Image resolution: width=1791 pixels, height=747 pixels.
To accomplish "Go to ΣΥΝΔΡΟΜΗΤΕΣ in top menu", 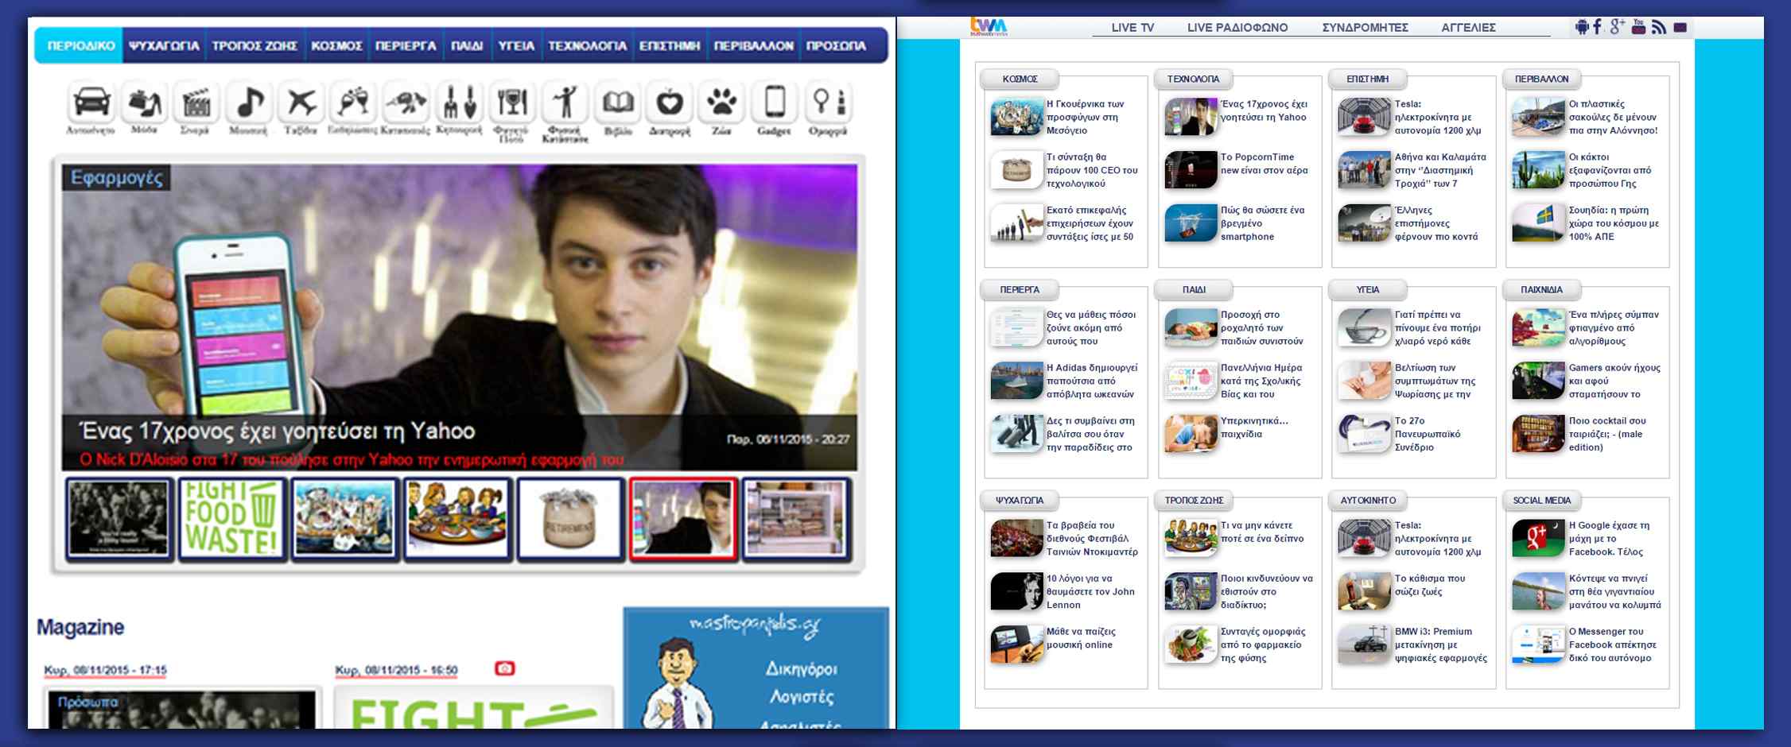I will 1365,28.
